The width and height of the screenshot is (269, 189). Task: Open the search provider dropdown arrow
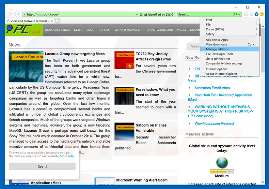[239, 14]
